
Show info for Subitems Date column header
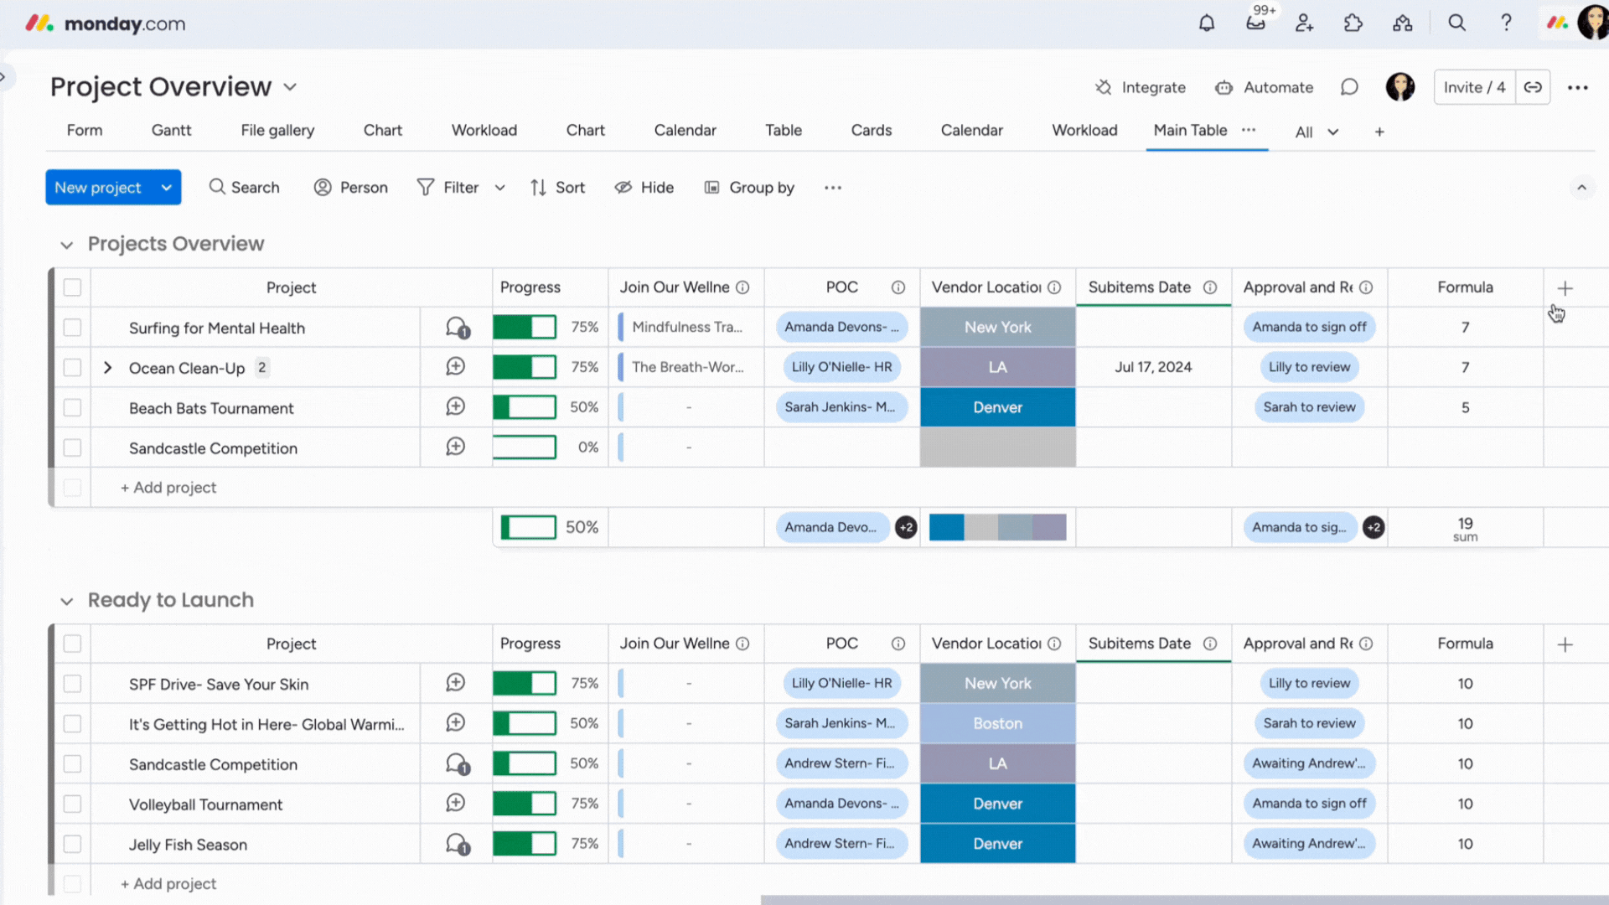tap(1210, 287)
